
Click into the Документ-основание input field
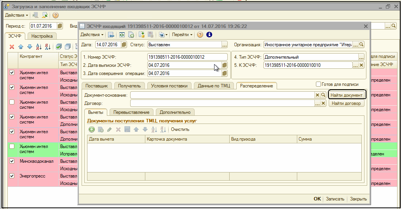click(221, 95)
